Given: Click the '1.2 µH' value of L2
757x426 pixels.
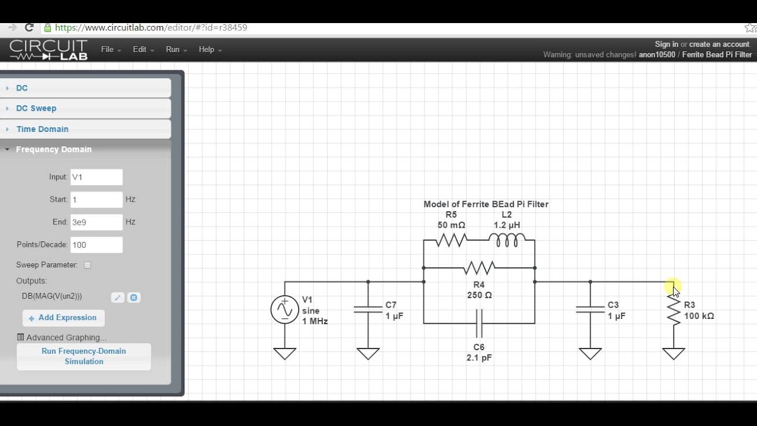Looking at the screenshot, I should tap(507, 225).
